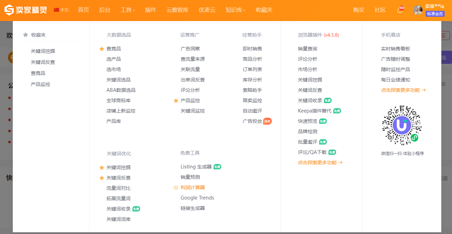This screenshot has height=234, width=452.
Task: Click the China flag language icon
Action: point(57,10)
